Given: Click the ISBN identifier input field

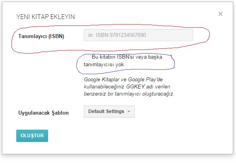Looking at the screenshot, I should tap(138, 35).
